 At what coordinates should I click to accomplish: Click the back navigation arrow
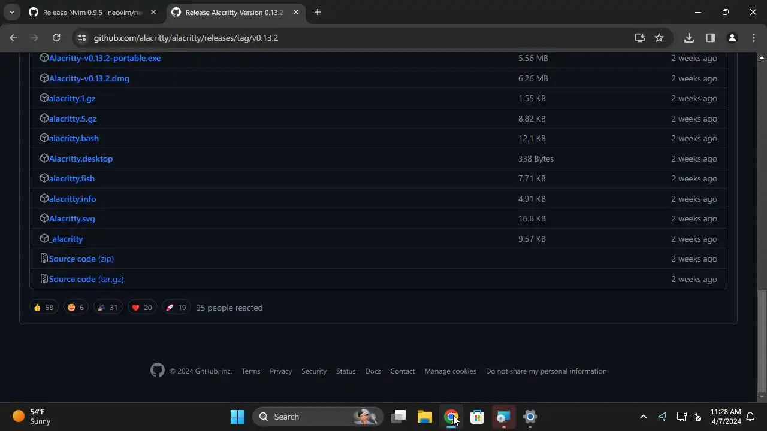tap(13, 38)
